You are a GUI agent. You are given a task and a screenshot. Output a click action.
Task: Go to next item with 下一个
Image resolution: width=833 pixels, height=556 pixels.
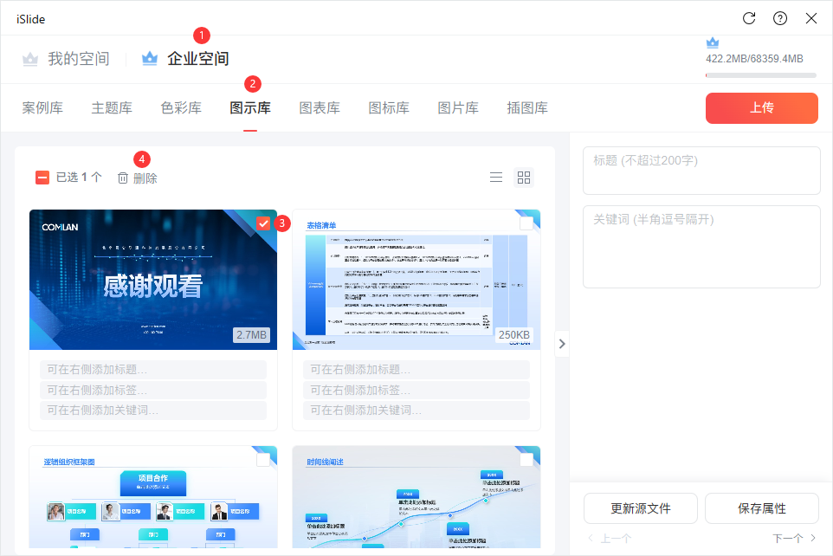click(794, 538)
